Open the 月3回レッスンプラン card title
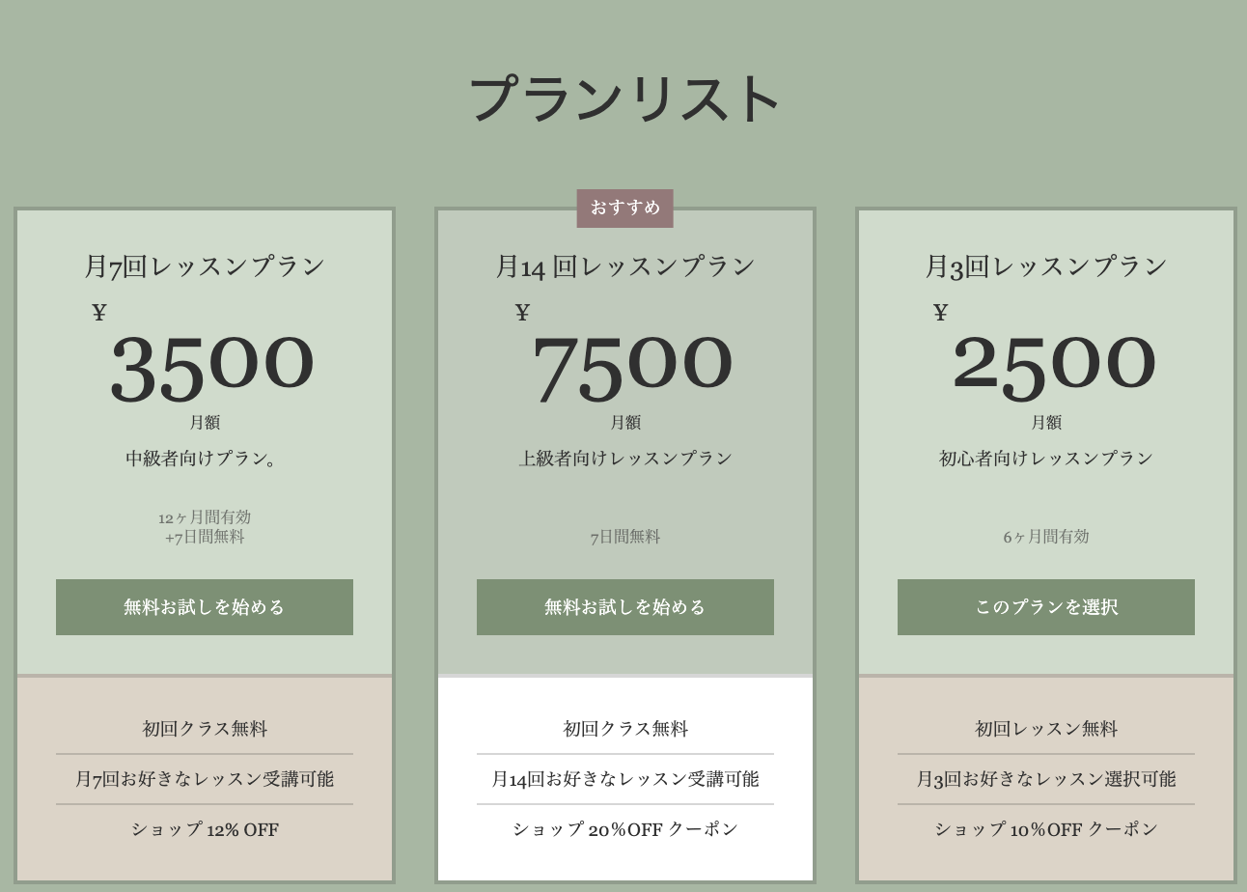Screen dimensions: 1247x892 click(1045, 265)
